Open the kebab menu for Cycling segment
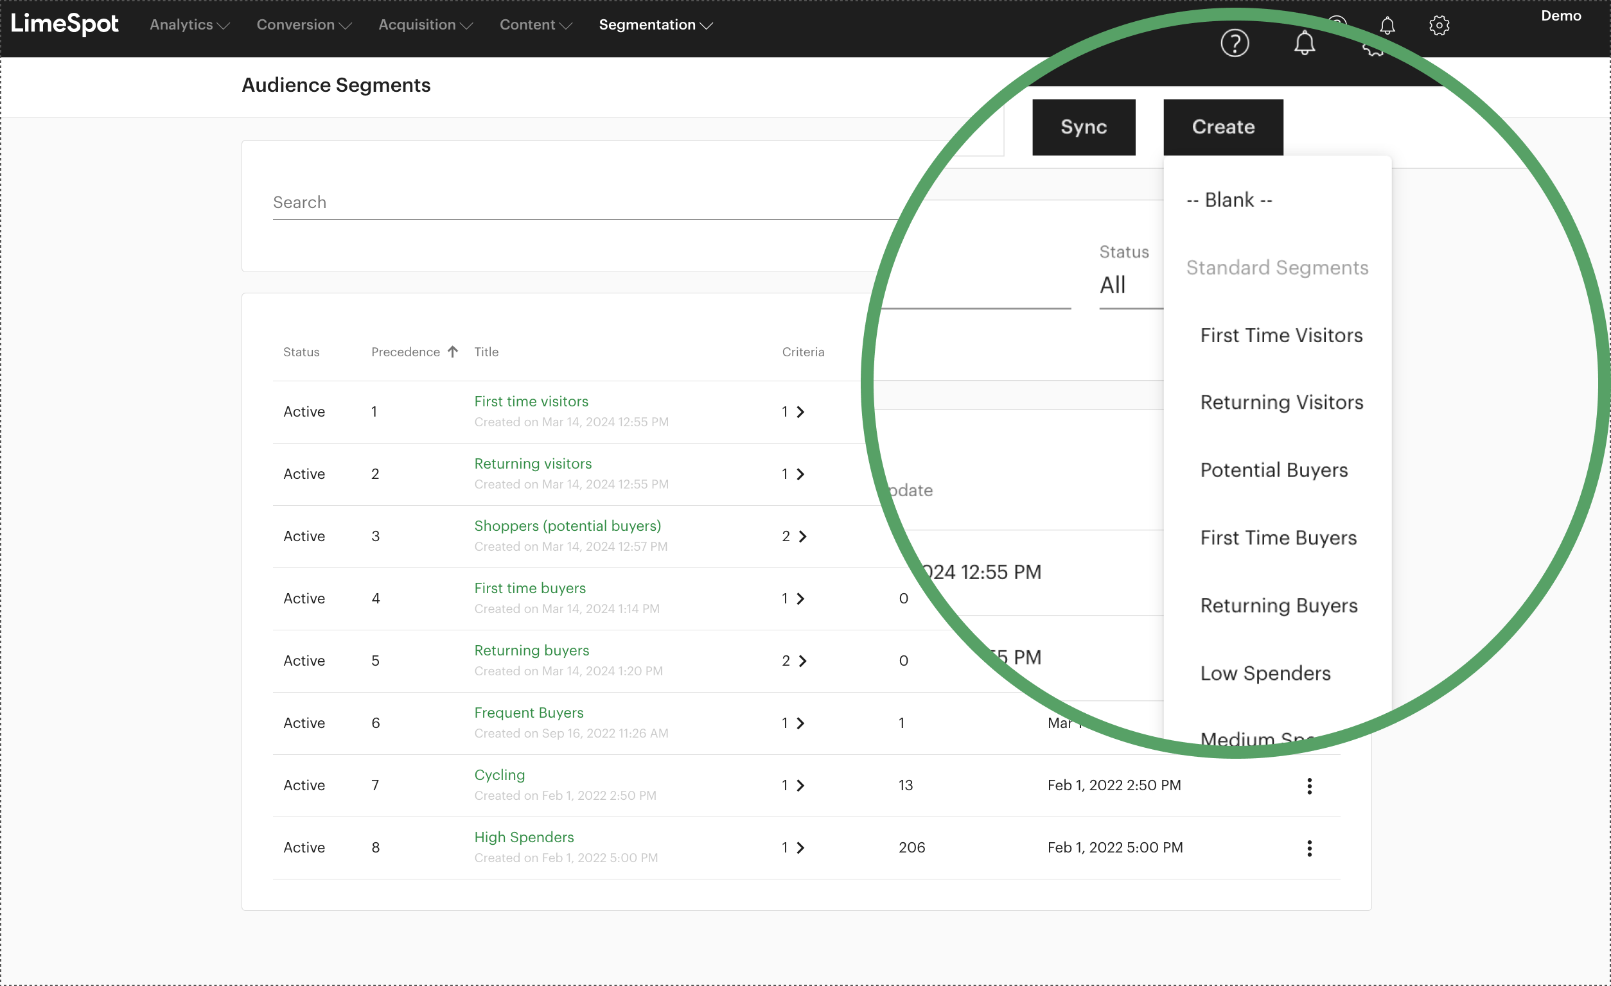The image size is (1611, 986). click(x=1309, y=786)
